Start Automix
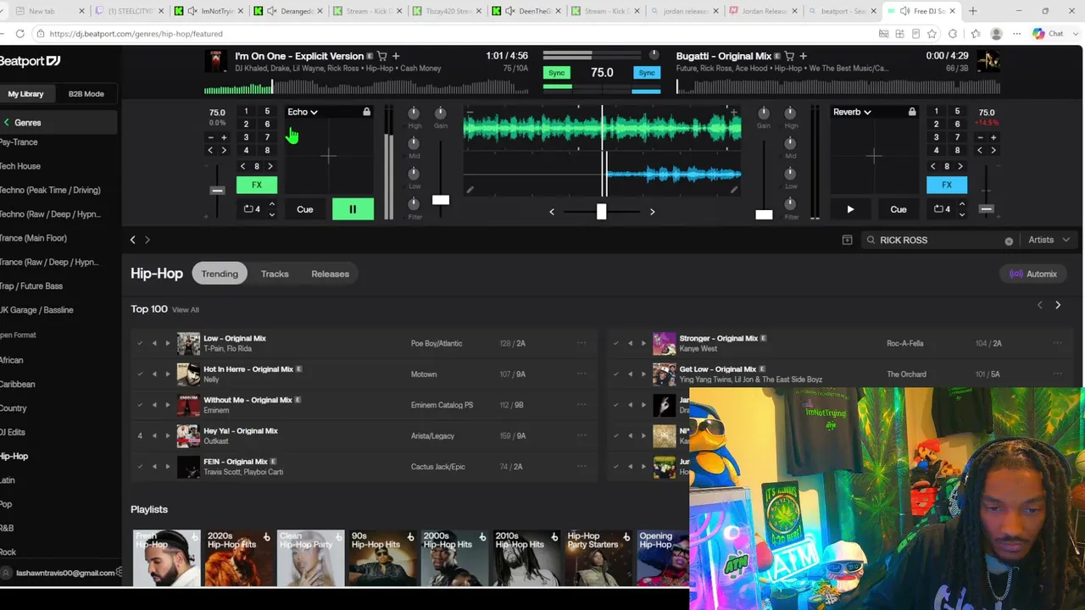This screenshot has height=610, width=1085. (x=1033, y=274)
